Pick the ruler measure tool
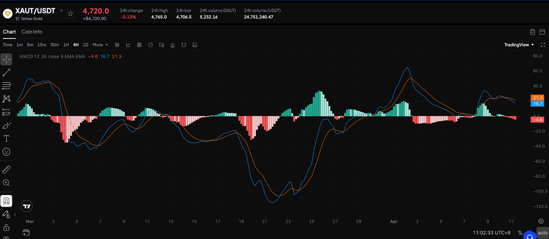The image size is (549, 239). (x=7, y=169)
